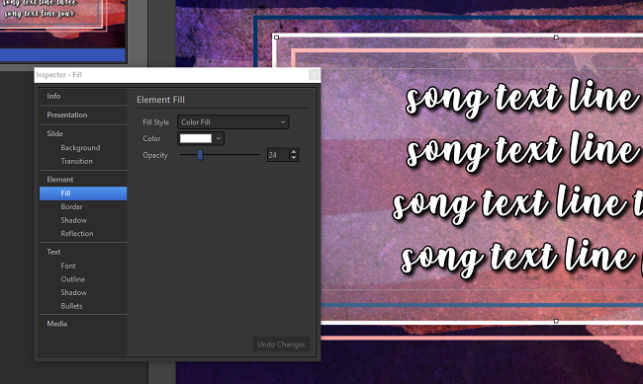Open Slide Background settings

(83, 148)
